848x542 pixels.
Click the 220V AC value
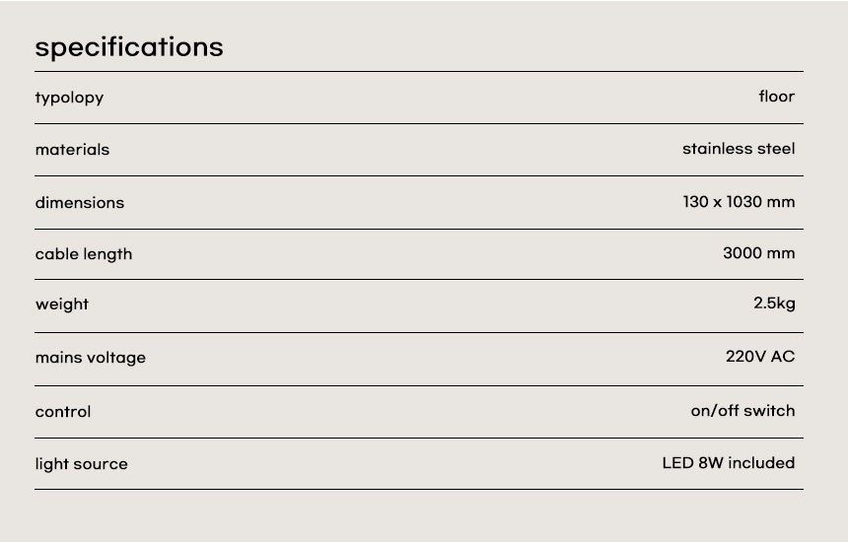pos(759,357)
